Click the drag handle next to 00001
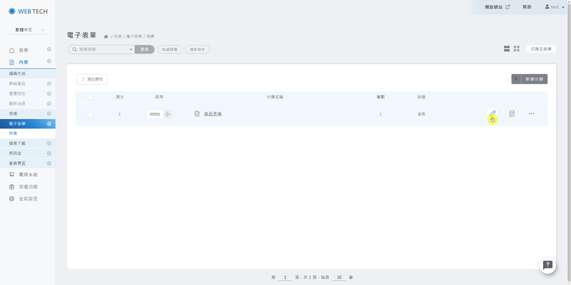 (167, 114)
